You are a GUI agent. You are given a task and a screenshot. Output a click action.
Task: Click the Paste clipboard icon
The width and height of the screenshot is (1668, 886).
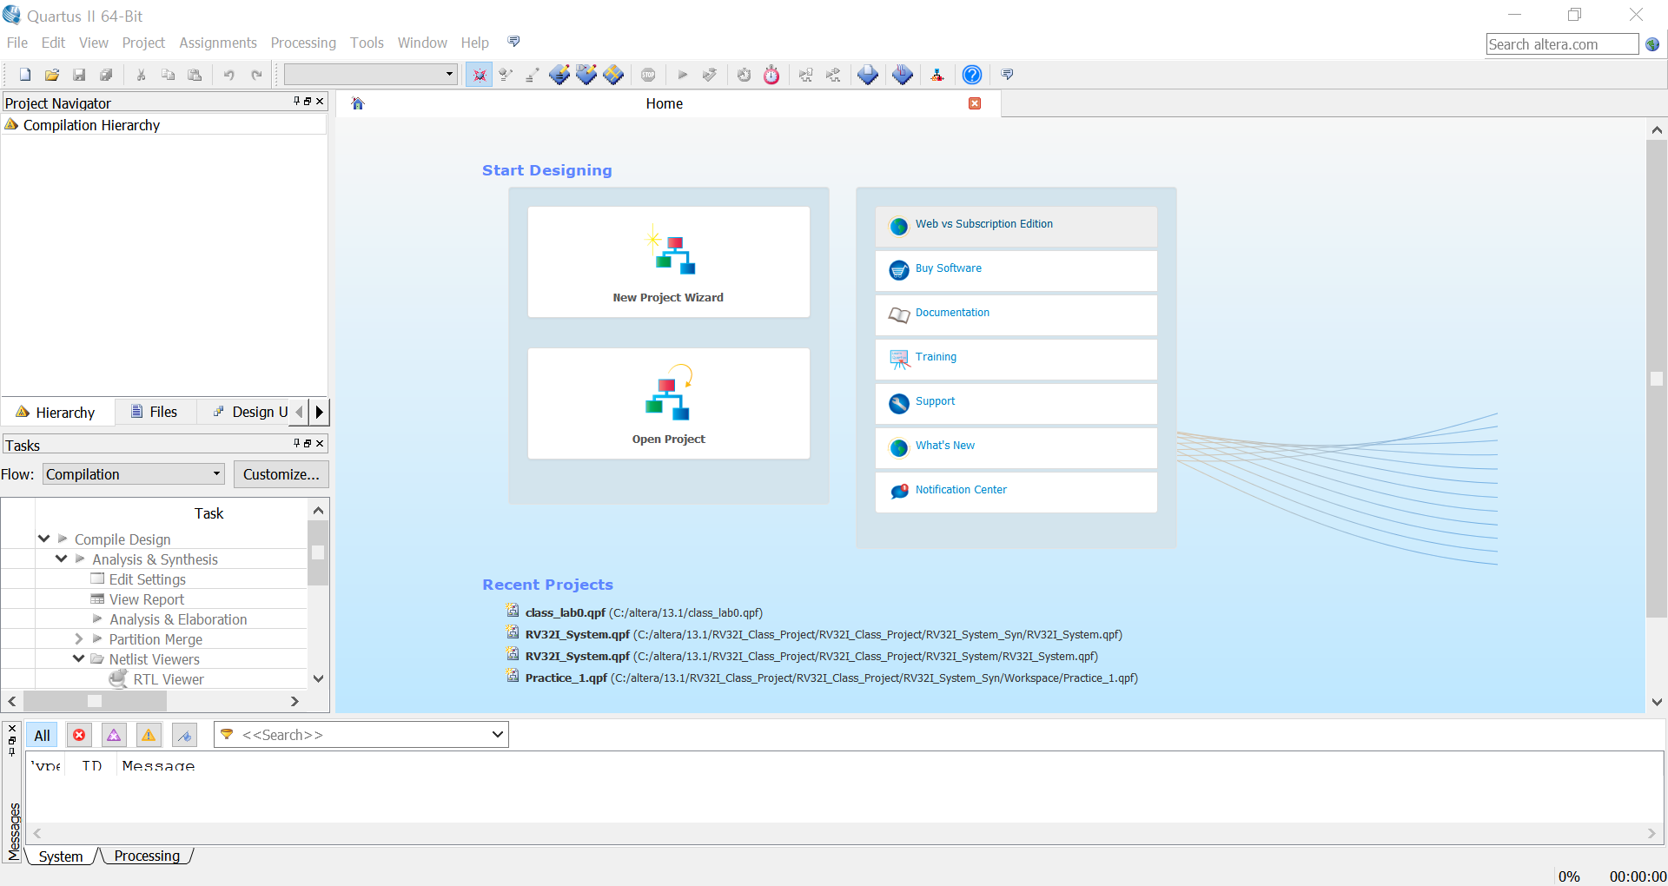pos(195,75)
